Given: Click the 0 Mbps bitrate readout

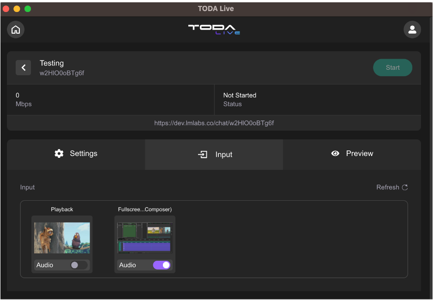Looking at the screenshot, I should (x=24, y=100).
